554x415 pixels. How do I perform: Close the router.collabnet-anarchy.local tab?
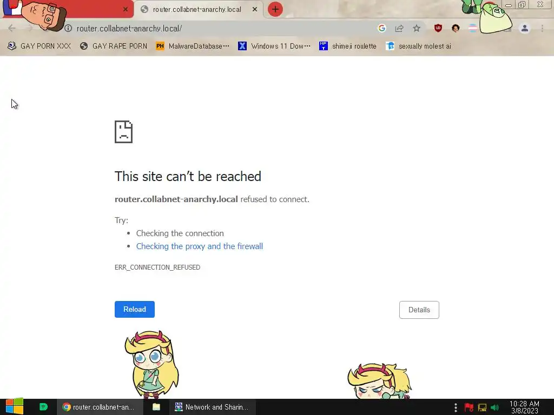click(x=255, y=9)
